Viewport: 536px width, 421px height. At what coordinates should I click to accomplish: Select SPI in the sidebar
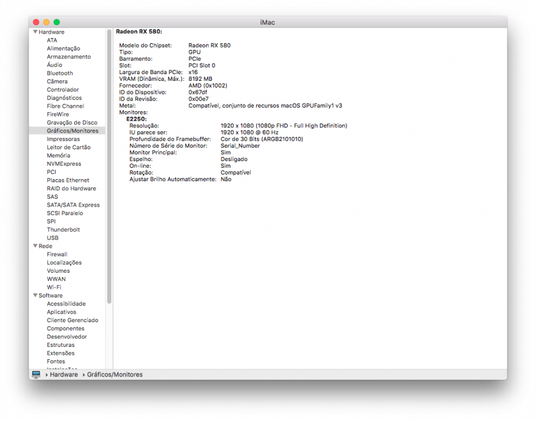pos(51,221)
